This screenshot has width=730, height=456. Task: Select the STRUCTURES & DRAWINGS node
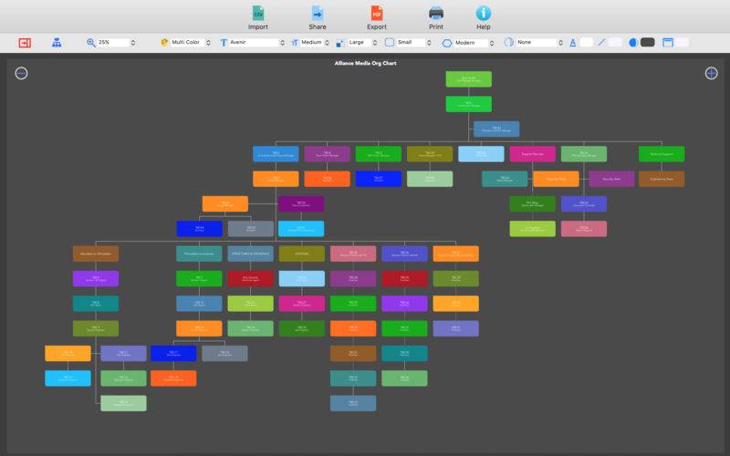coord(250,254)
